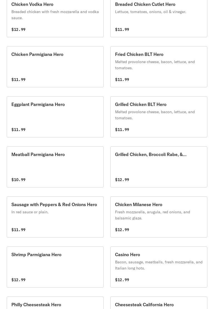Pick the Grilled Chicken BLT Hero
Screen dimensions: 214x309
click(159, 117)
